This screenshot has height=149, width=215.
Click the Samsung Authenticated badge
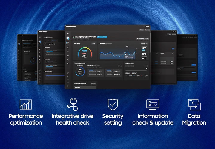pos(102,37)
